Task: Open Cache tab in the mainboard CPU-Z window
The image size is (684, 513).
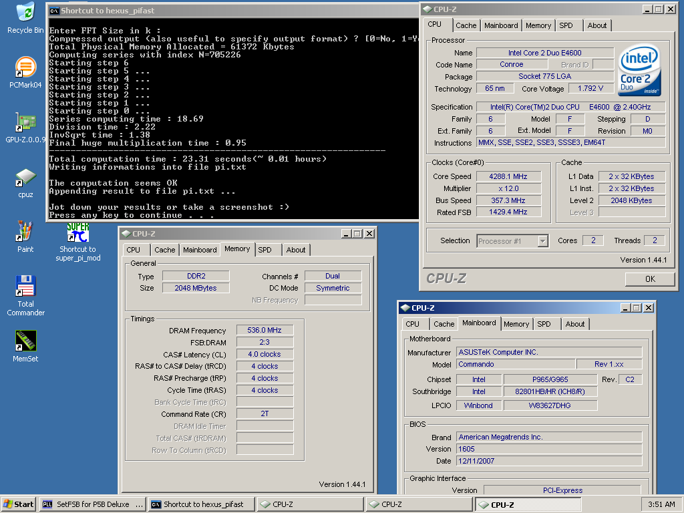Action: coord(444,324)
